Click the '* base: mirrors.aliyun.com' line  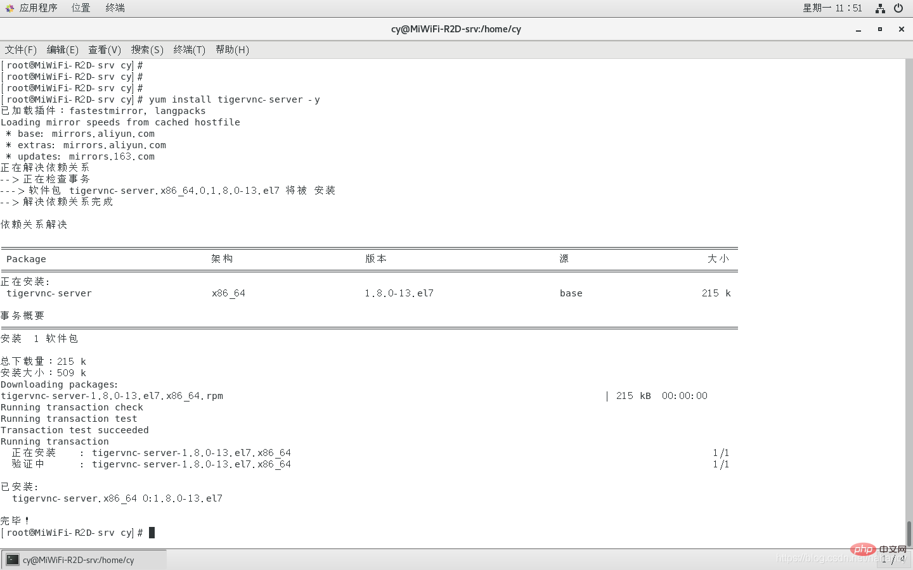(80, 134)
